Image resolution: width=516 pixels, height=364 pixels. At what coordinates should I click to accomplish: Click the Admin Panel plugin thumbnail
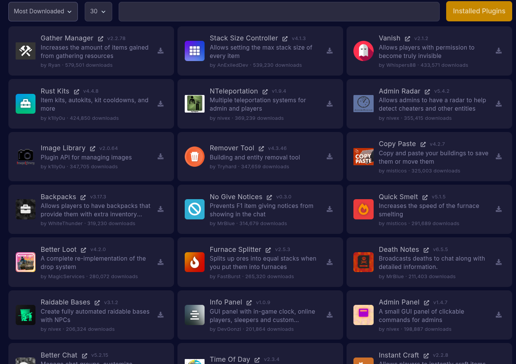point(363,315)
